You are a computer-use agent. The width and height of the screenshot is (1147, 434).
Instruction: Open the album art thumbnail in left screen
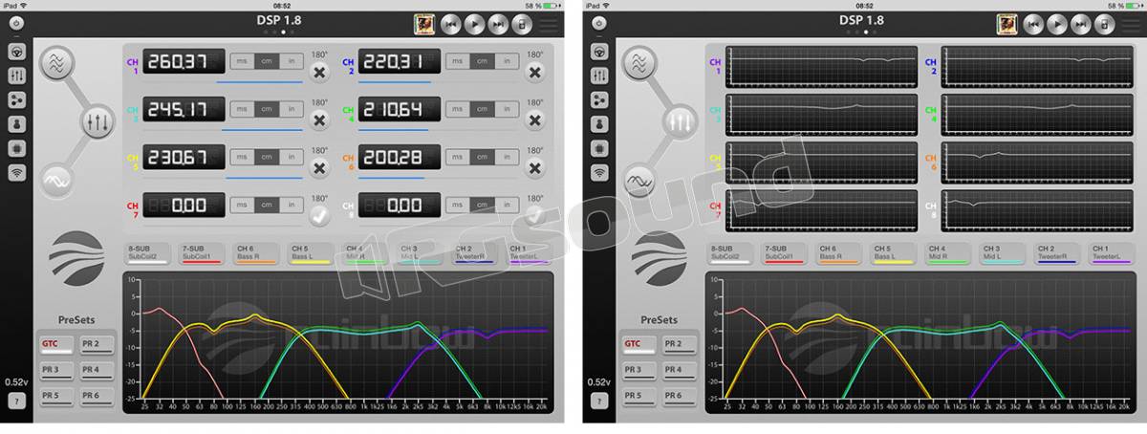coord(425,25)
